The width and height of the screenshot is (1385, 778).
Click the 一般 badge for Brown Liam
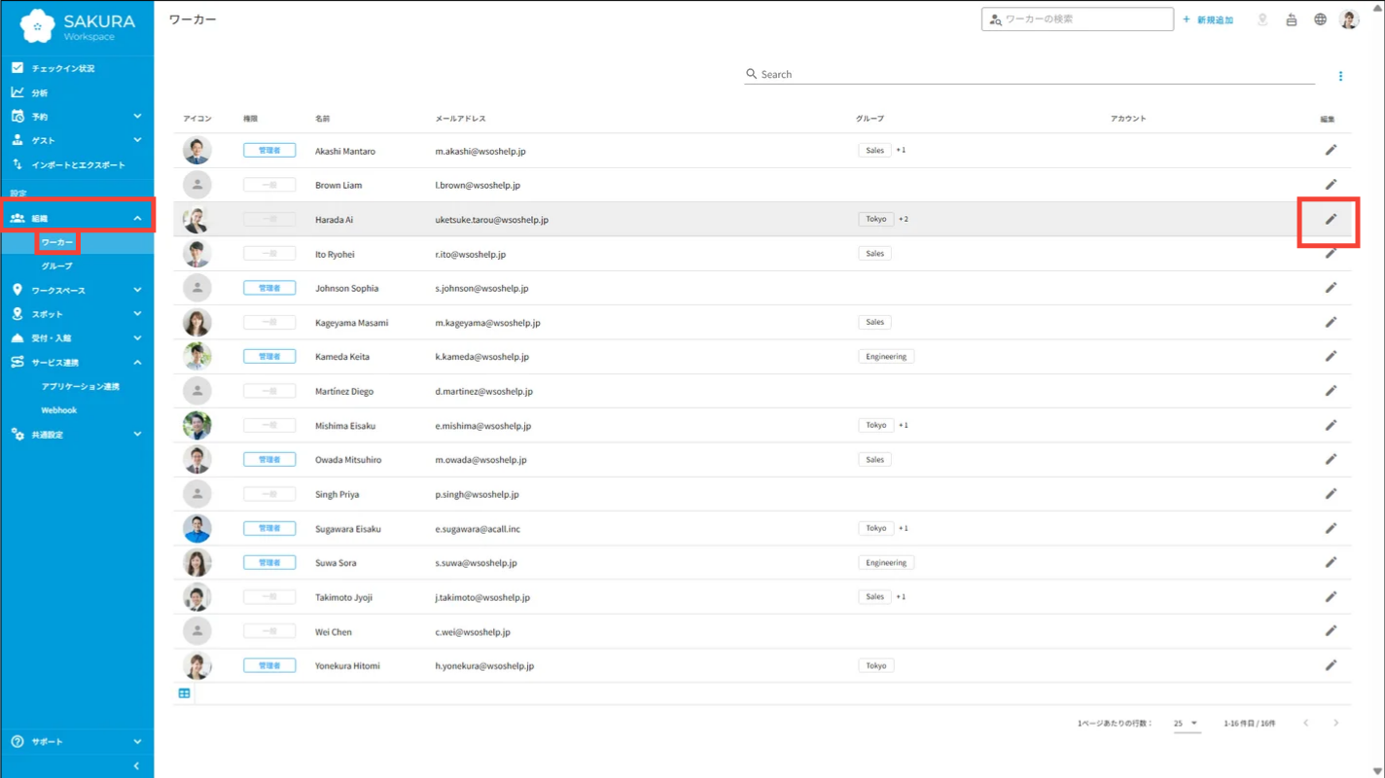pyautogui.click(x=269, y=185)
